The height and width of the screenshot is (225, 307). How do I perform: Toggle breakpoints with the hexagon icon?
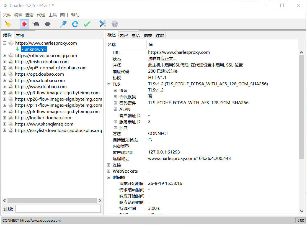click(48, 24)
